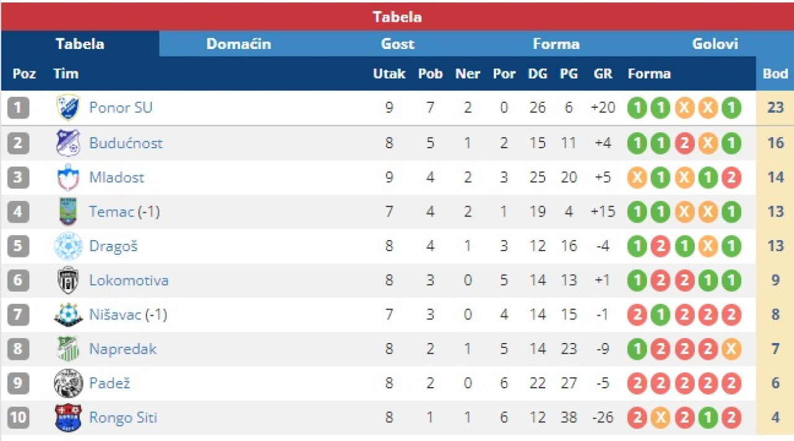Click the Budućnost team logo
Image resolution: width=794 pixels, height=441 pixels.
click(68, 143)
